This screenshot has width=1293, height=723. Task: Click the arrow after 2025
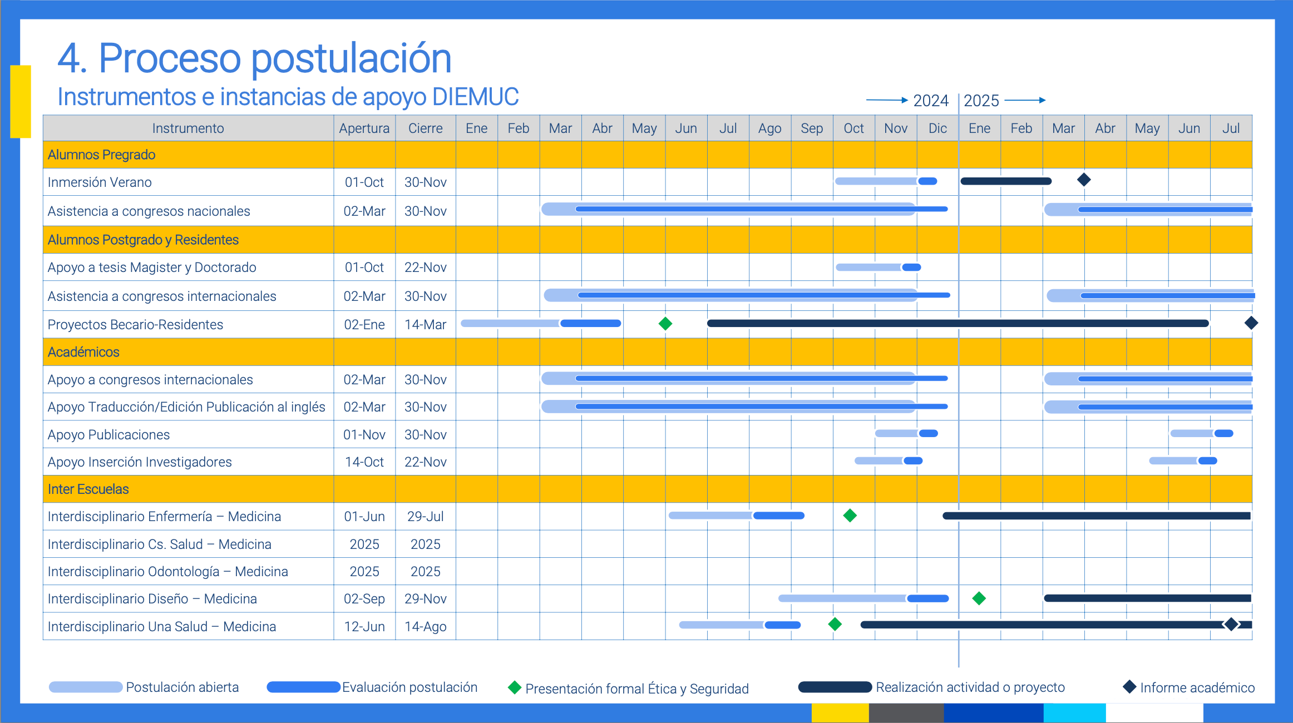pyautogui.click(x=1025, y=100)
